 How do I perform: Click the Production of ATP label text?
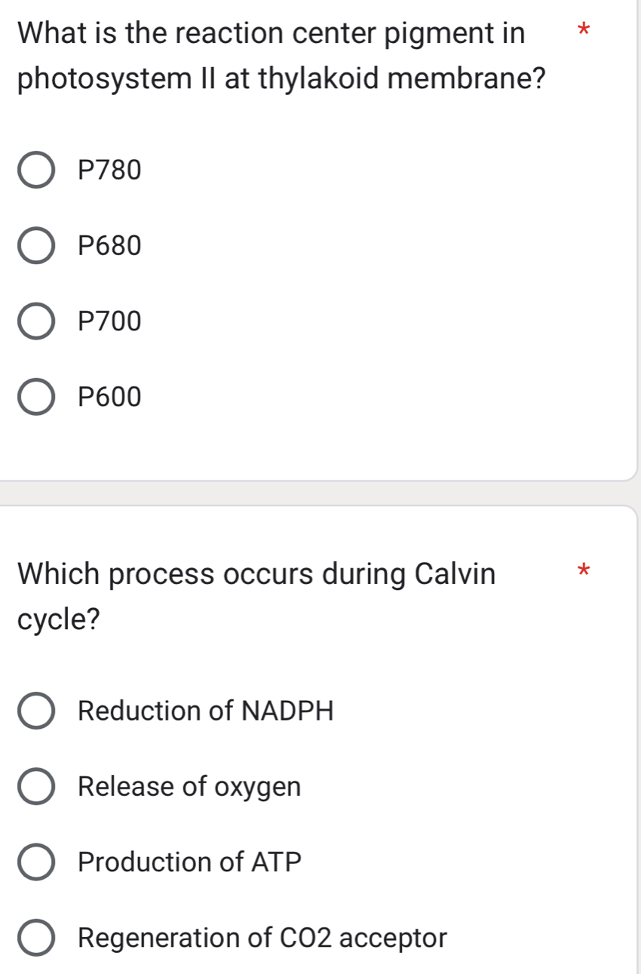[189, 863]
